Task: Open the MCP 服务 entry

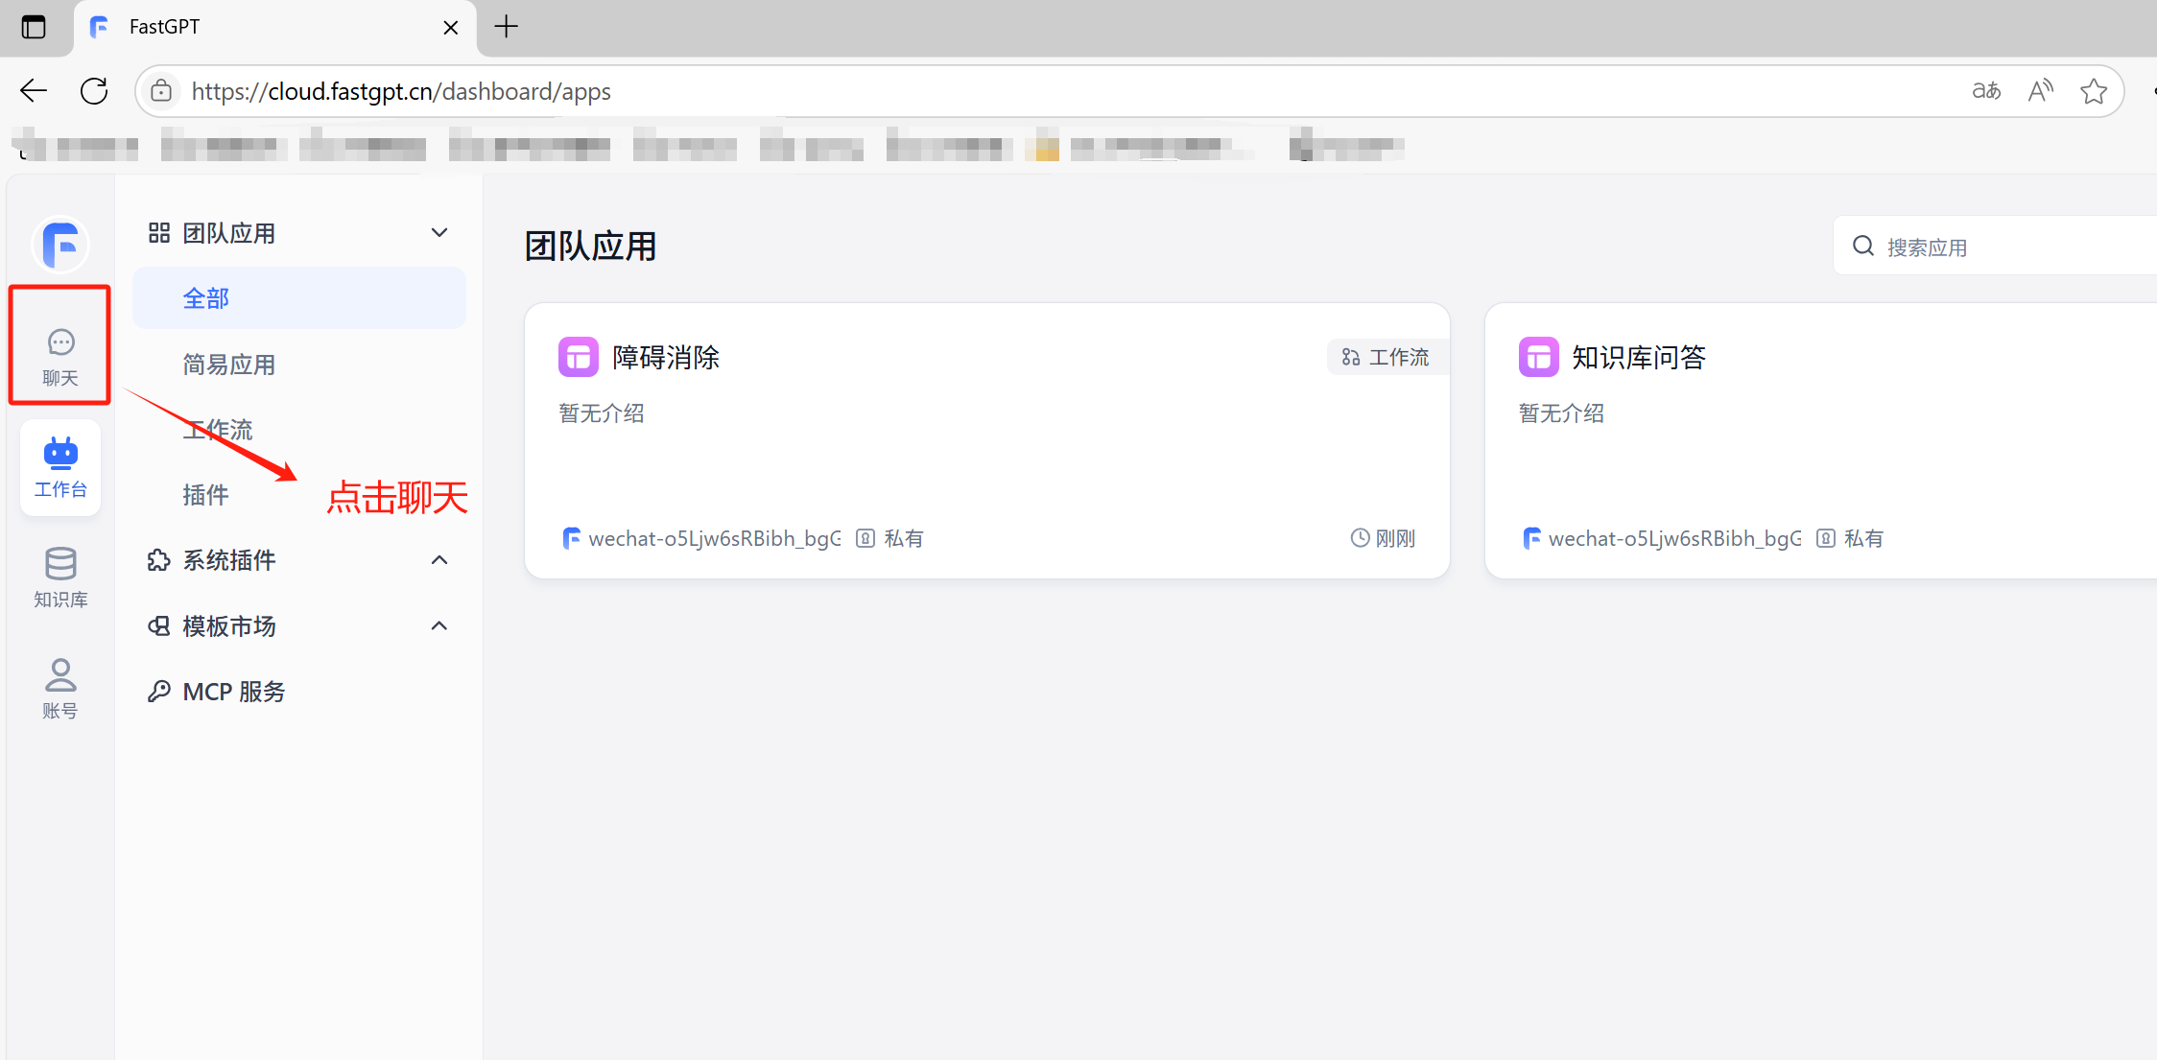Action: coord(233,691)
